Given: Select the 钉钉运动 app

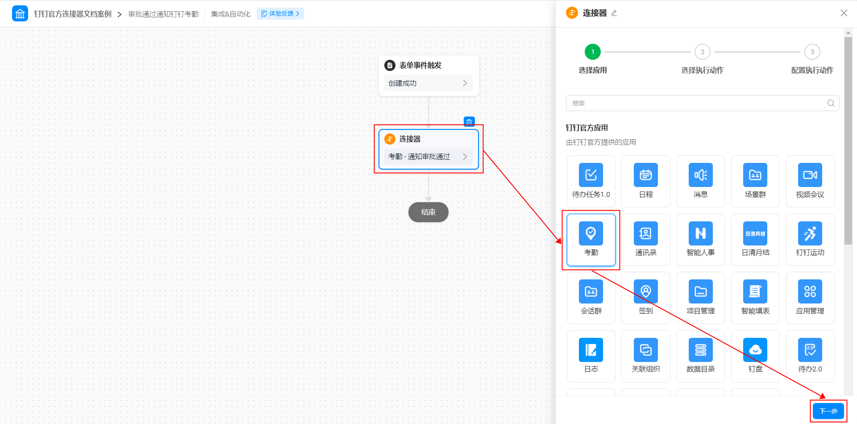Looking at the screenshot, I should (810, 240).
